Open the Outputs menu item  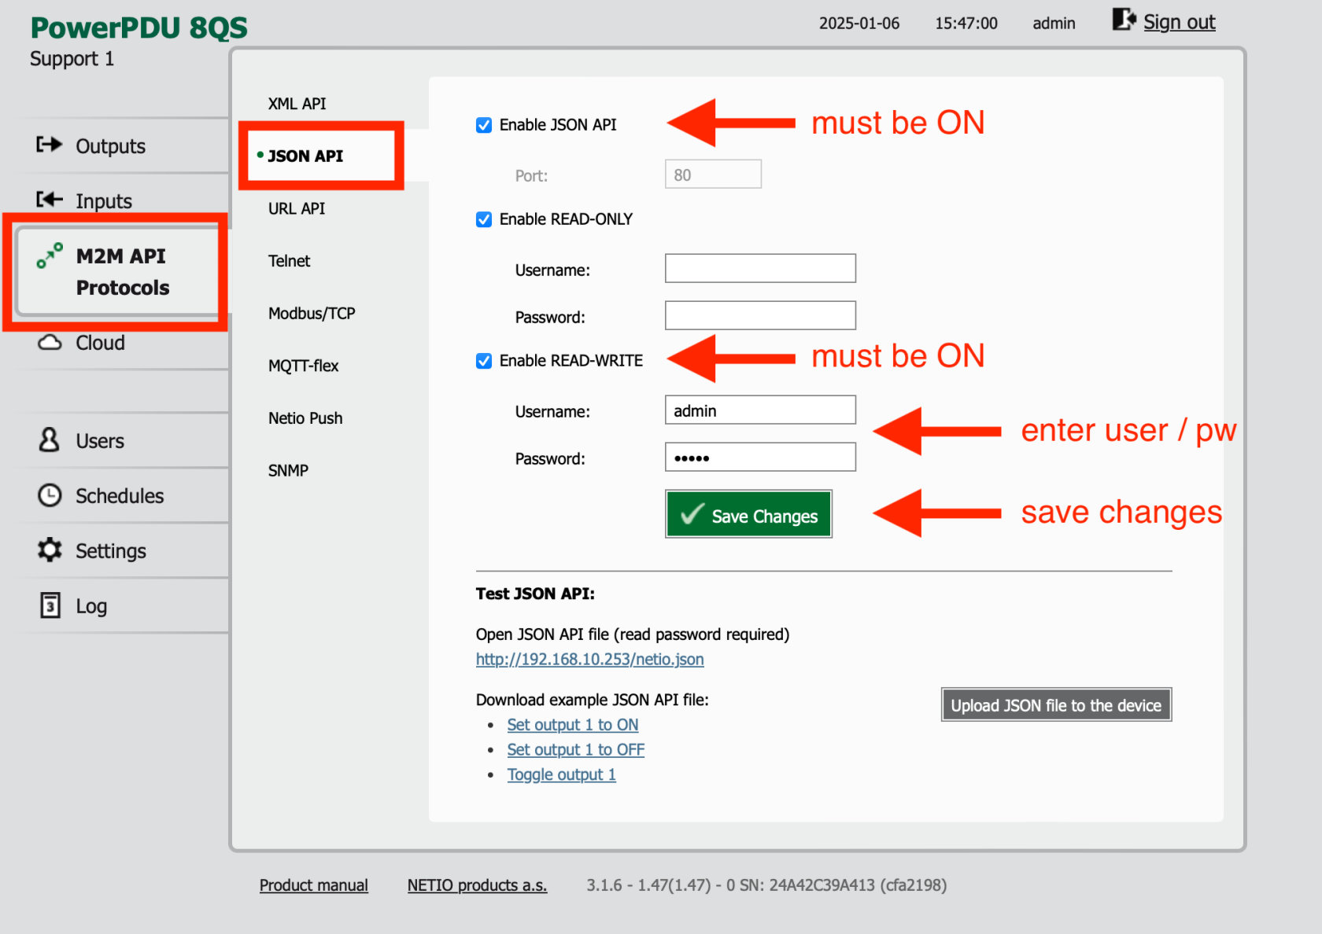110,146
